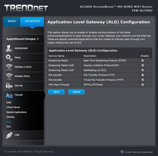The width and height of the screenshot is (158, 156).
Task: Click the Firewall flame icon
Action: tap(9, 96)
